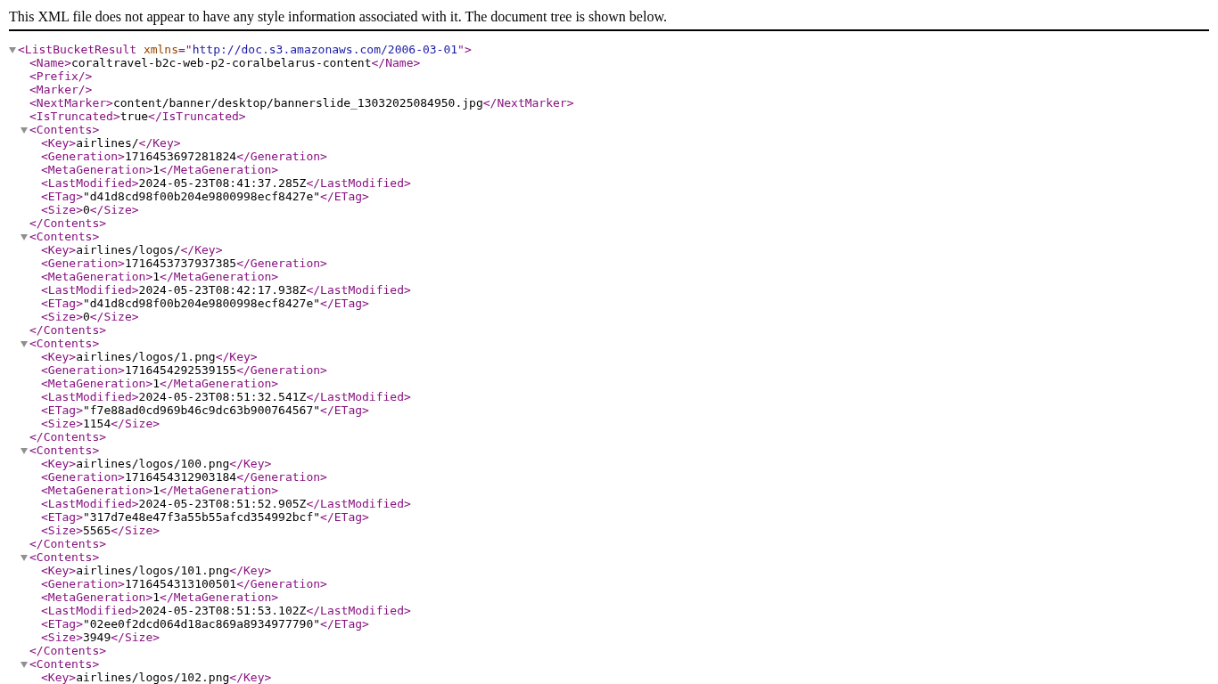The image size is (1218, 684).
Task: Click Generation value 1716453737937385
Action: pyautogui.click(x=180, y=264)
